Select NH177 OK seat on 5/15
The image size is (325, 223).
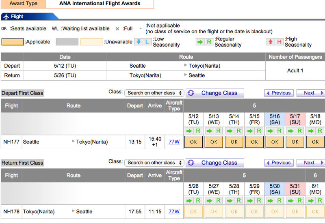[254, 142]
